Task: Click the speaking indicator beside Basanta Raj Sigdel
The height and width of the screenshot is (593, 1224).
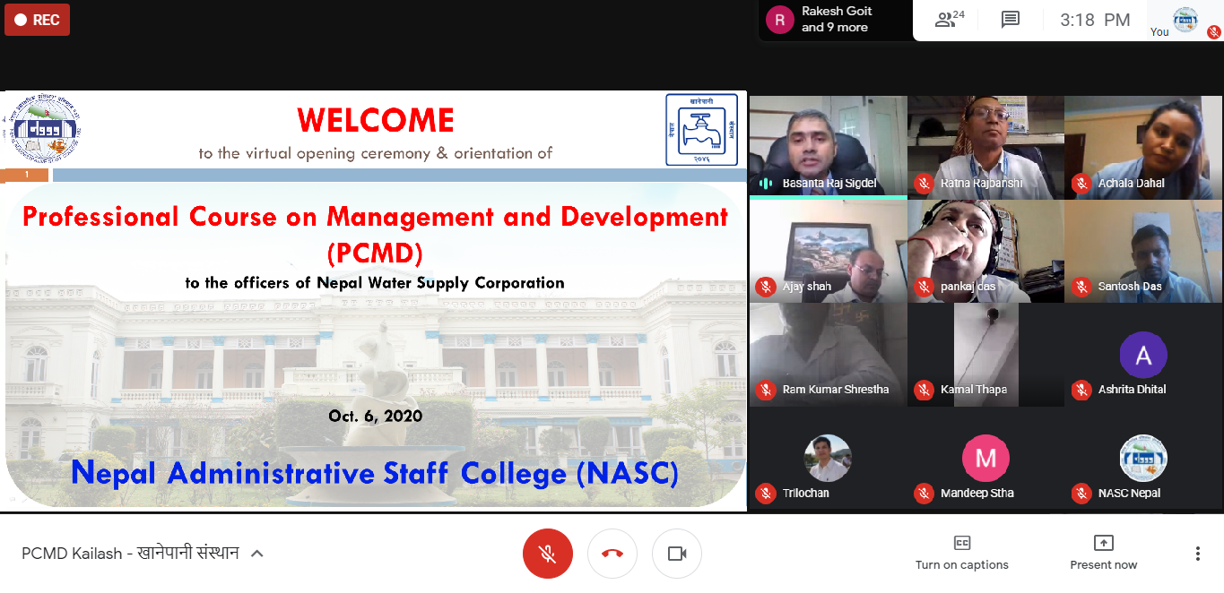Action: [x=766, y=184]
